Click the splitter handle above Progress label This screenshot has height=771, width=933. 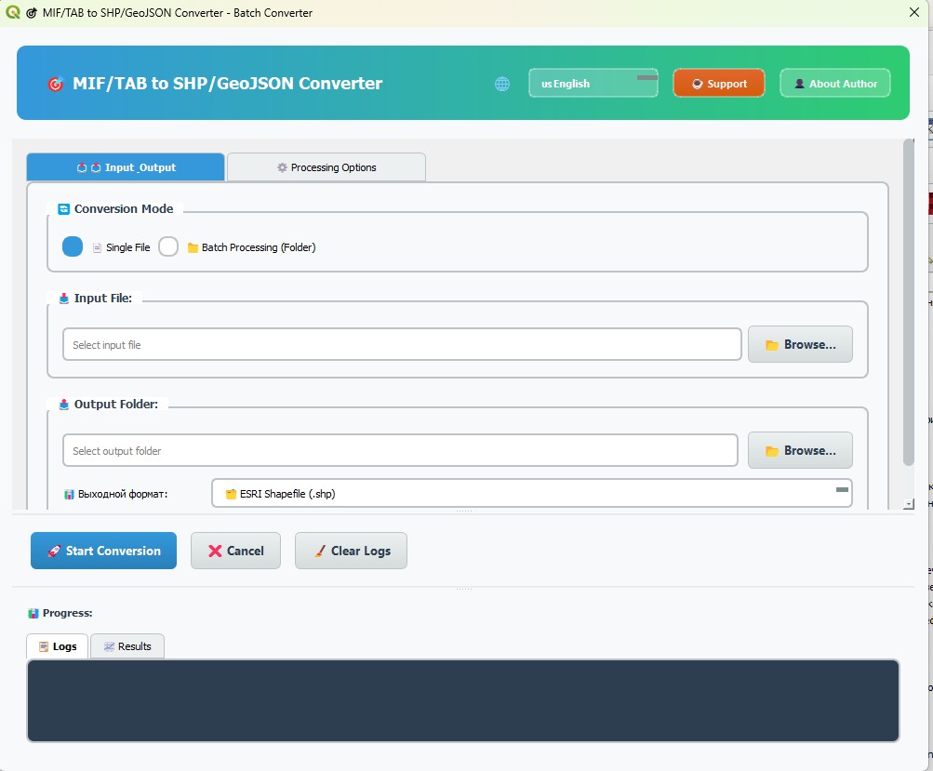464,589
